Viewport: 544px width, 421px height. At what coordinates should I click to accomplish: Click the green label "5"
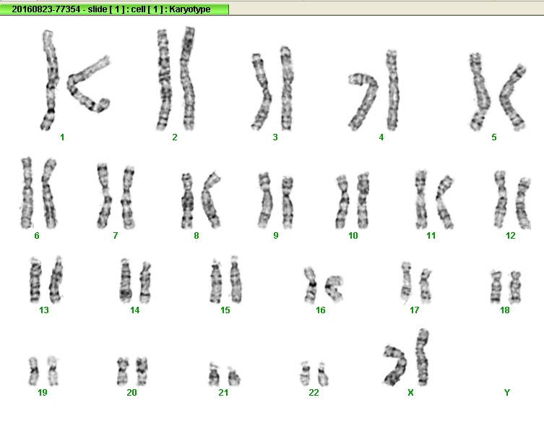point(493,137)
